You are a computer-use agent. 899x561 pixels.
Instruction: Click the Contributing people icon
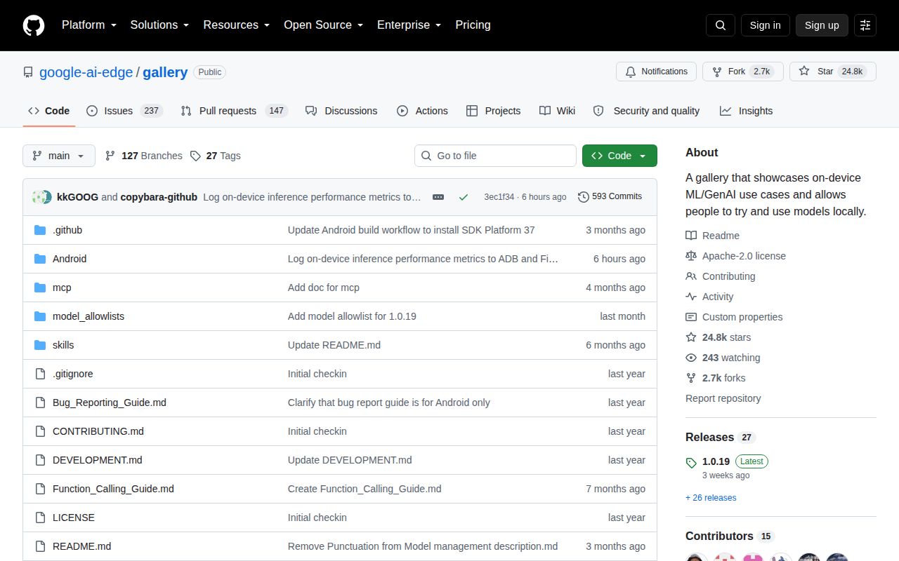[691, 276]
